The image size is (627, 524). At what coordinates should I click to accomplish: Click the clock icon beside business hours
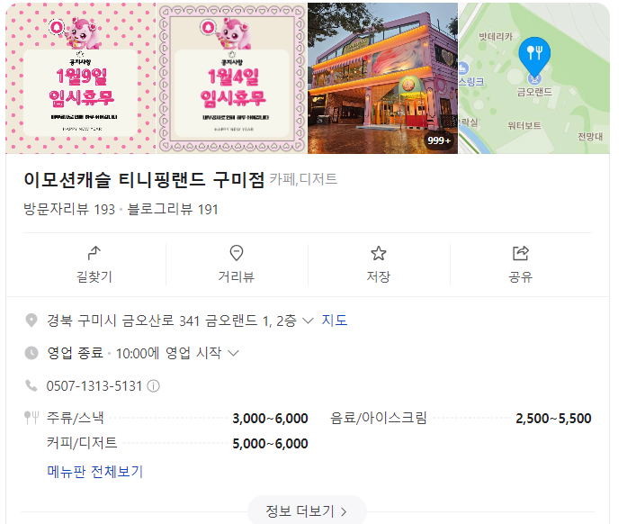pyautogui.click(x=31, y=353)
